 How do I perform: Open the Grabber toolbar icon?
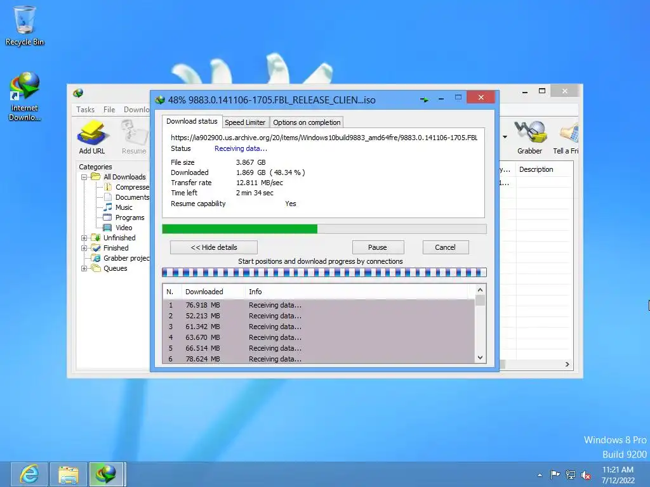(529, 137)
